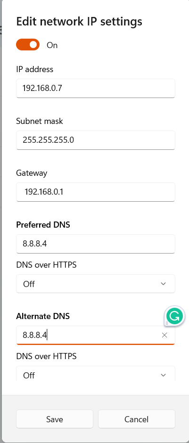
Task: Open the green Grammarly icon
Action: pyautogui.click(x=175, y=316)
